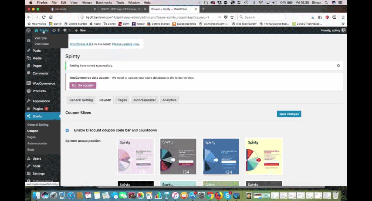
Task: Open Spinty Autoresponder submenu item
Action: [x=37, y=144]
